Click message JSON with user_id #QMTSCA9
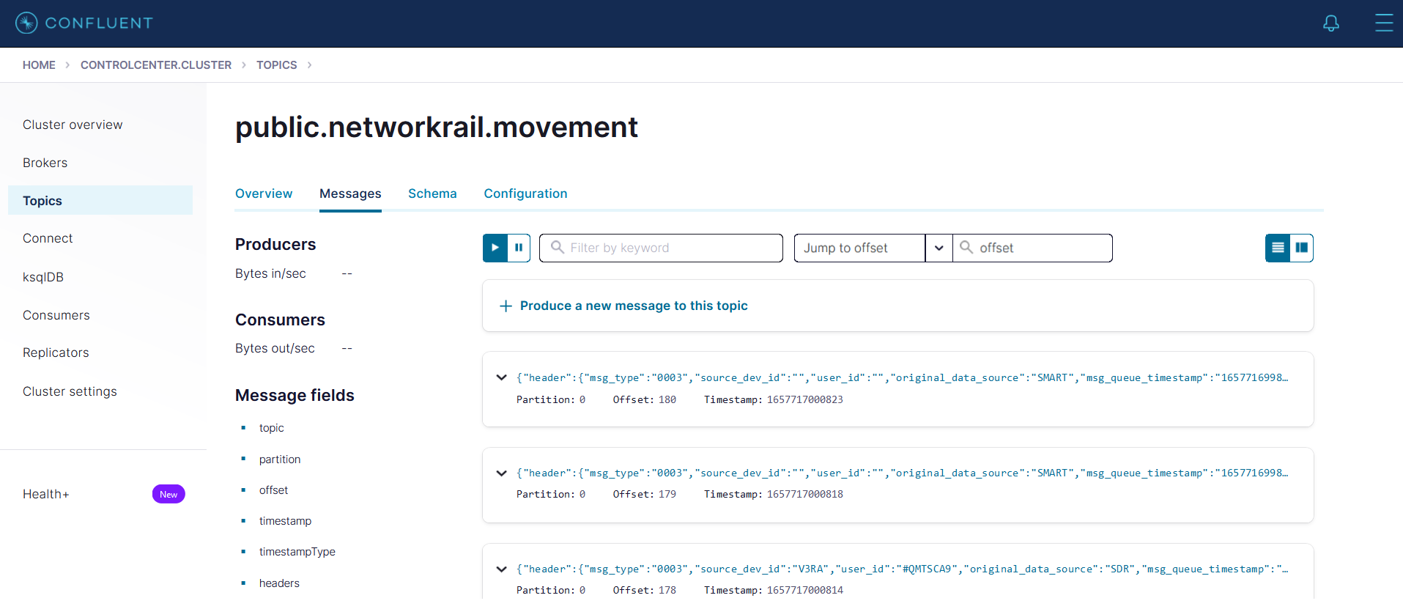This screenshot has width=1403, height=609. (902, 569)
